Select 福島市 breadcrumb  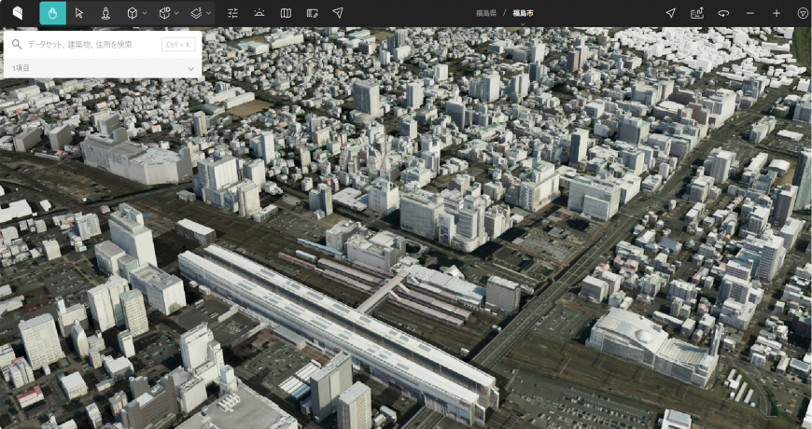tap(523, 13)
